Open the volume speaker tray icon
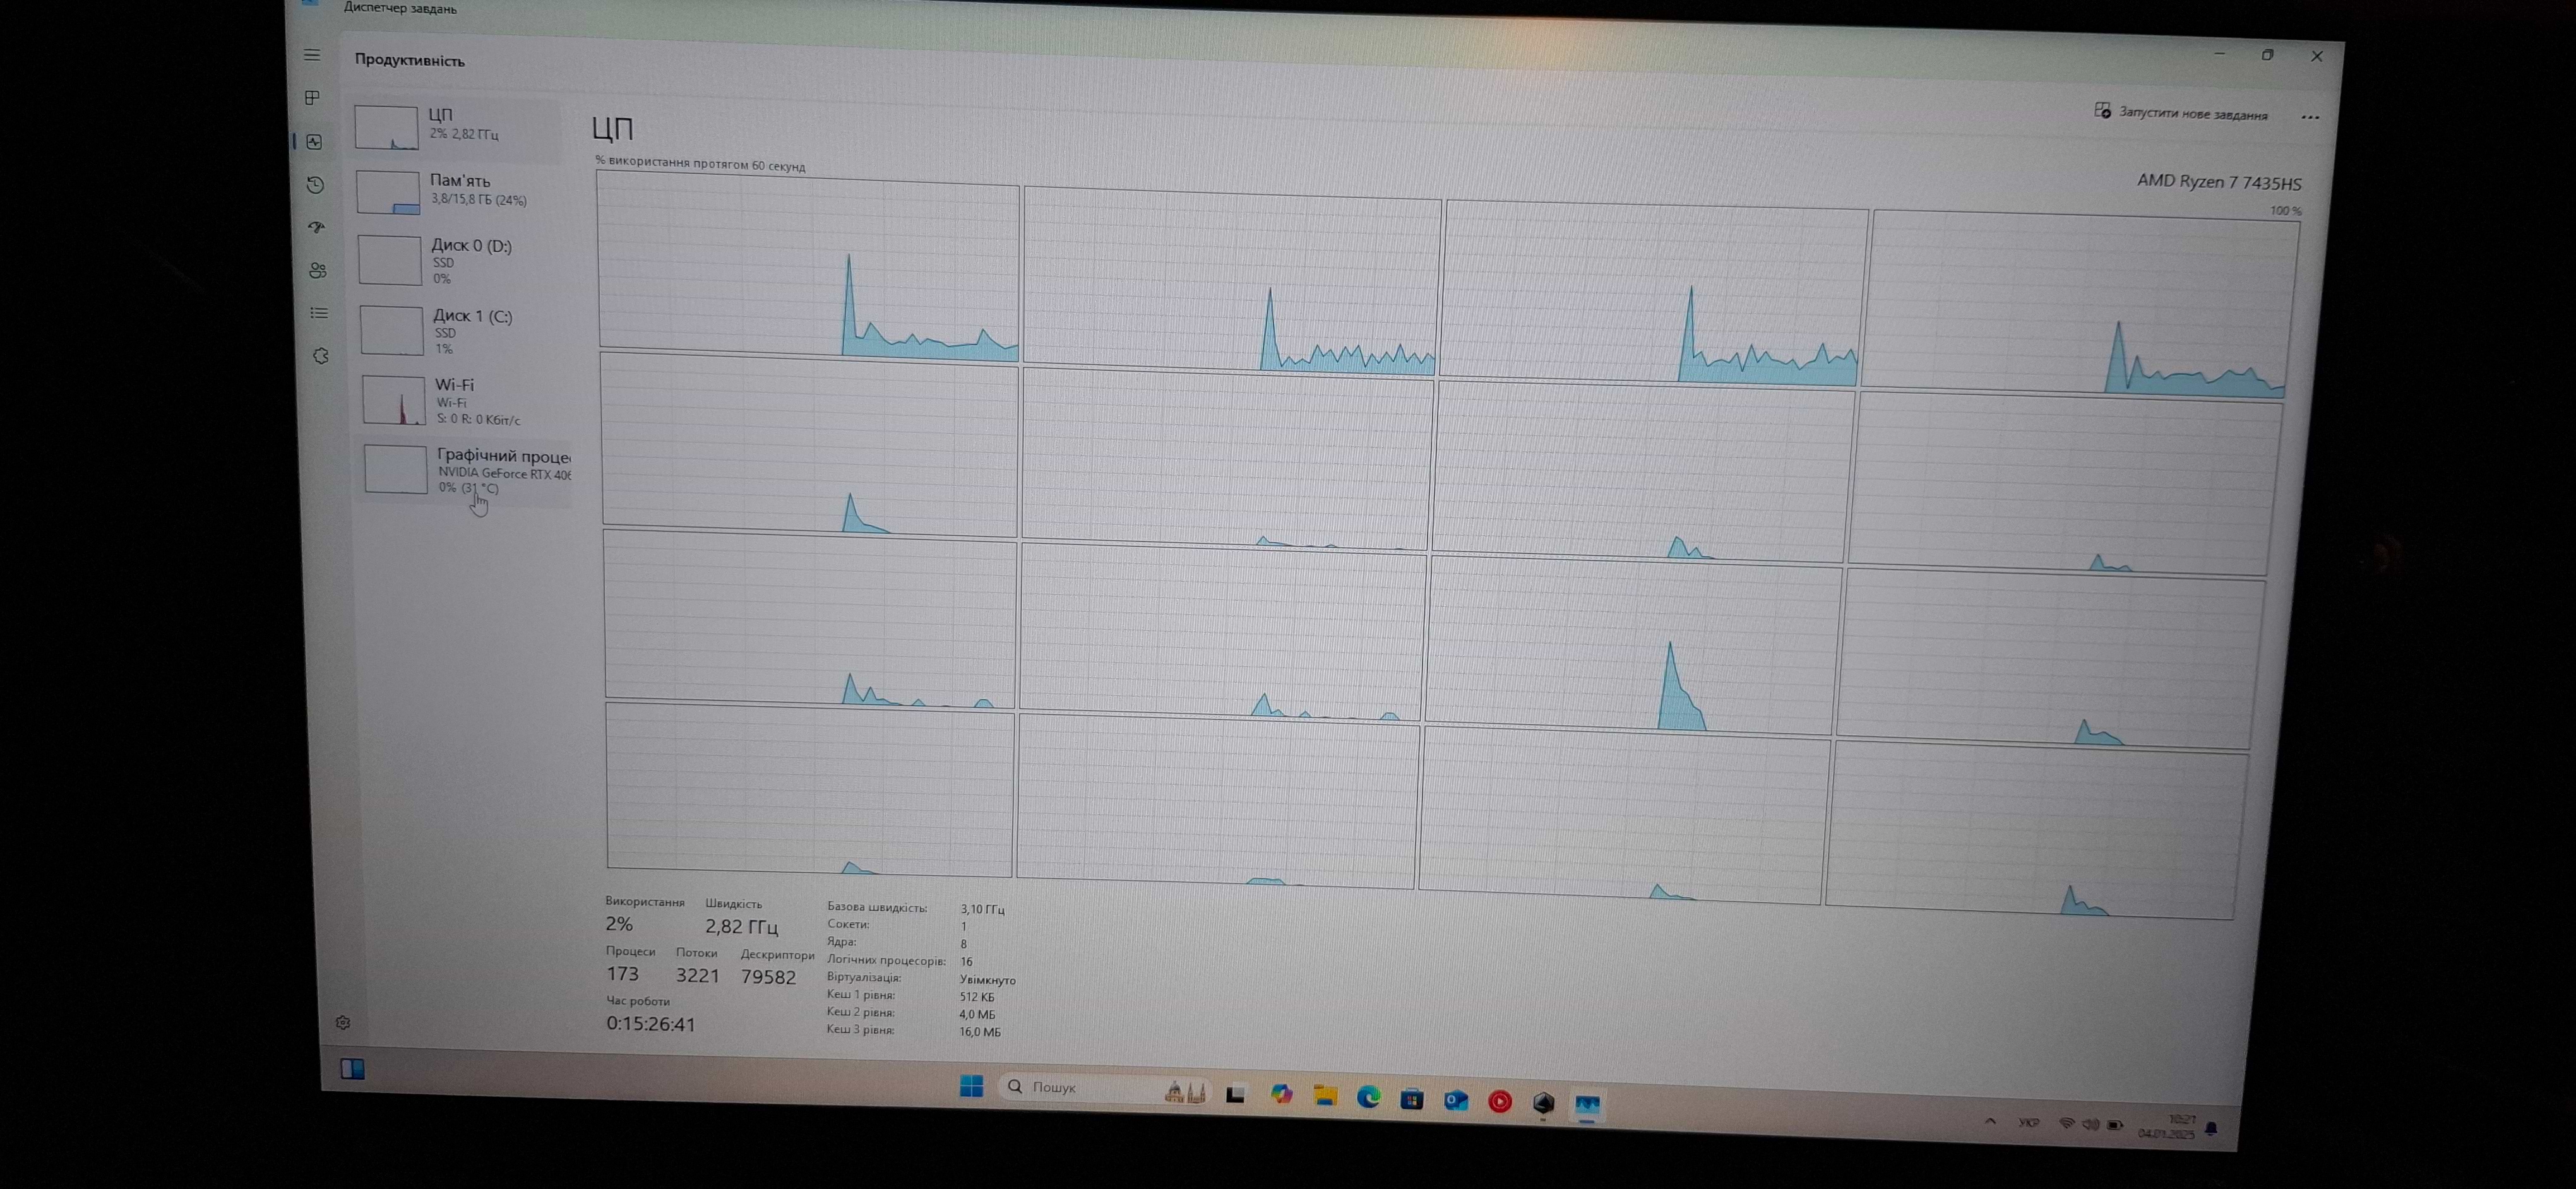 2090,1125
